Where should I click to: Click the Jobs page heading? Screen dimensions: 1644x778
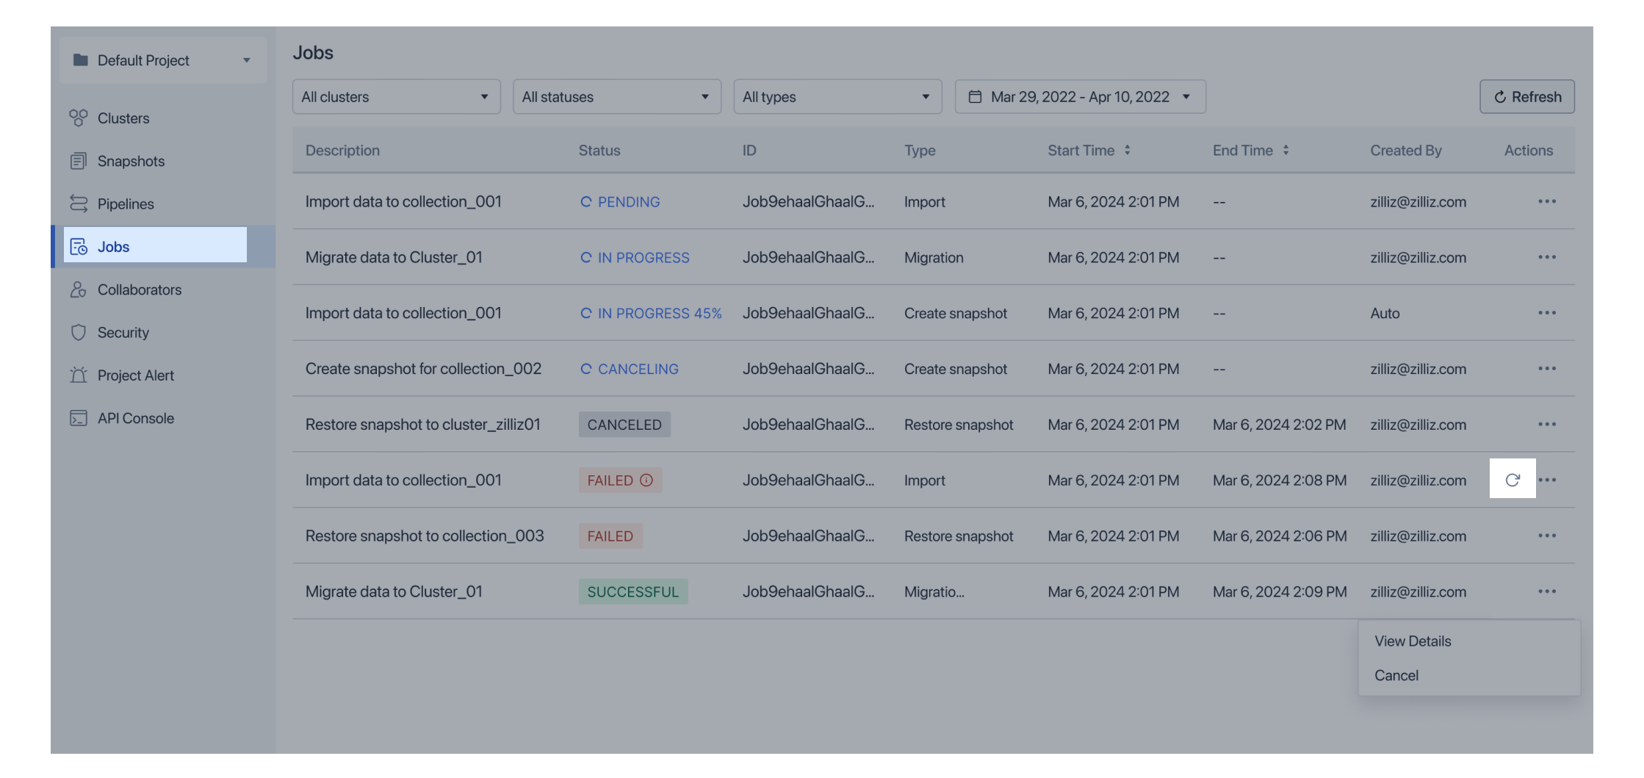tap(313, 53)
